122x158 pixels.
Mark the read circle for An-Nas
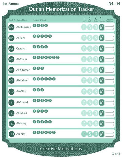[84, 134]
